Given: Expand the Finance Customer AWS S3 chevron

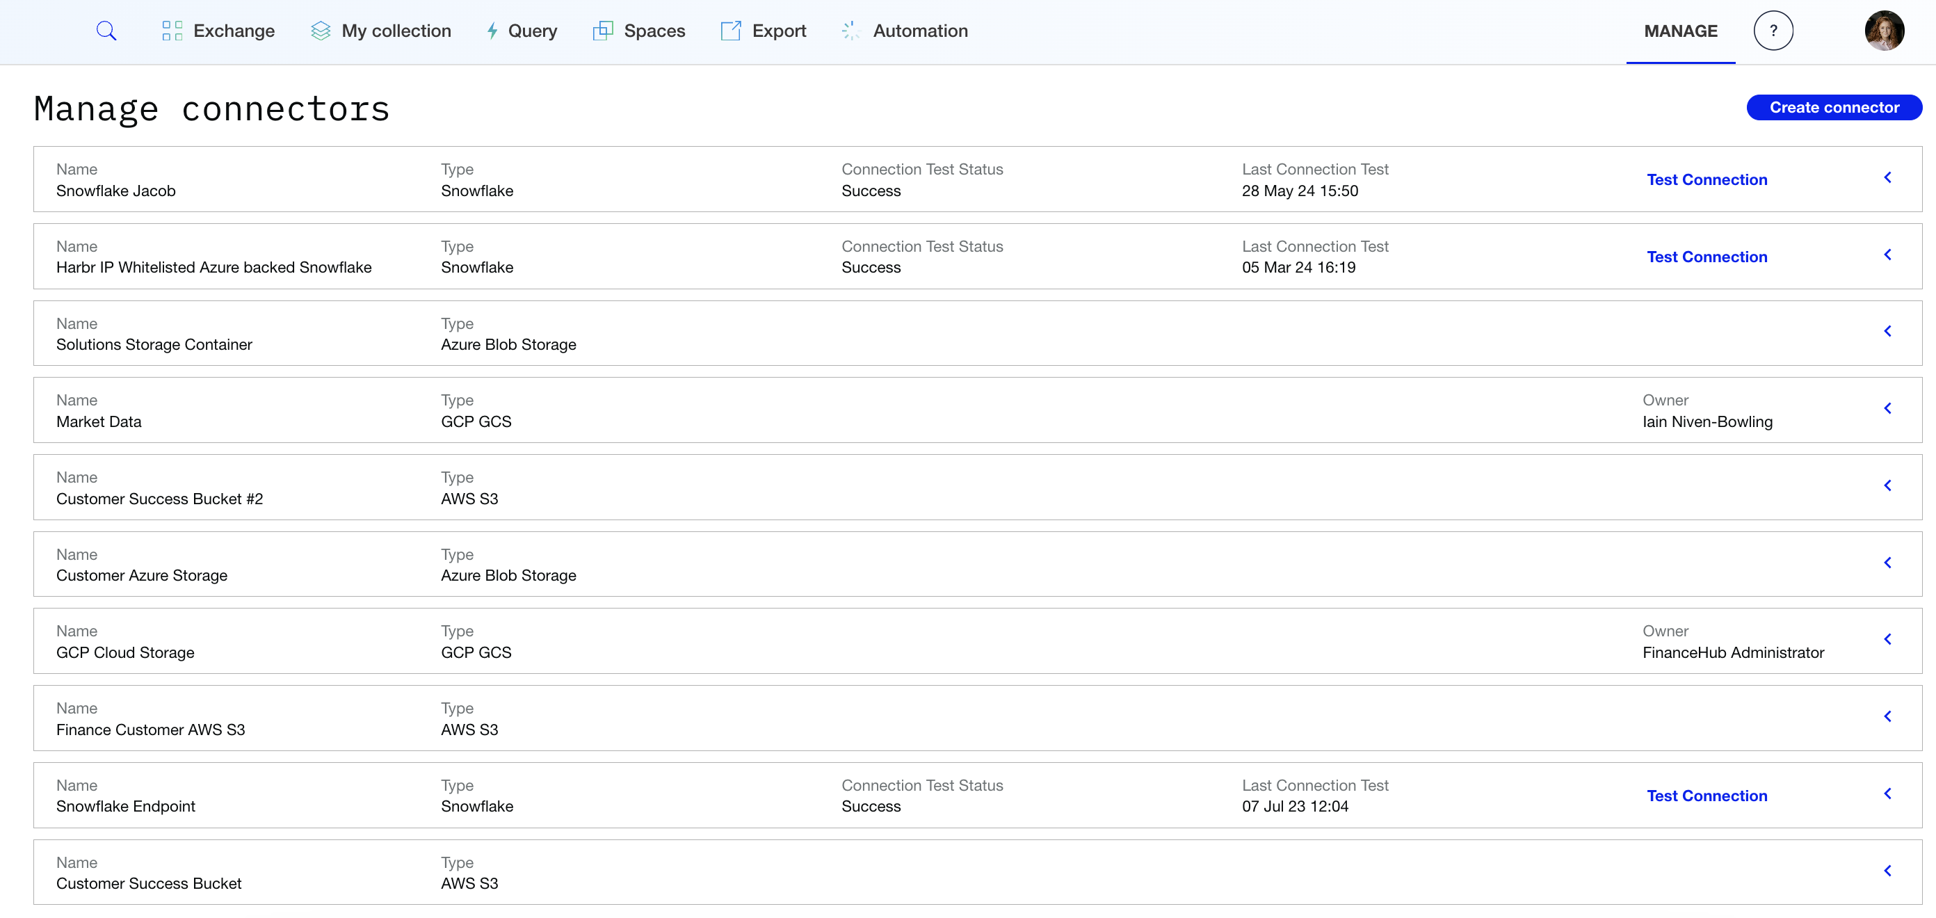Looking at the screenshot, I should [x=1887, y=716].
